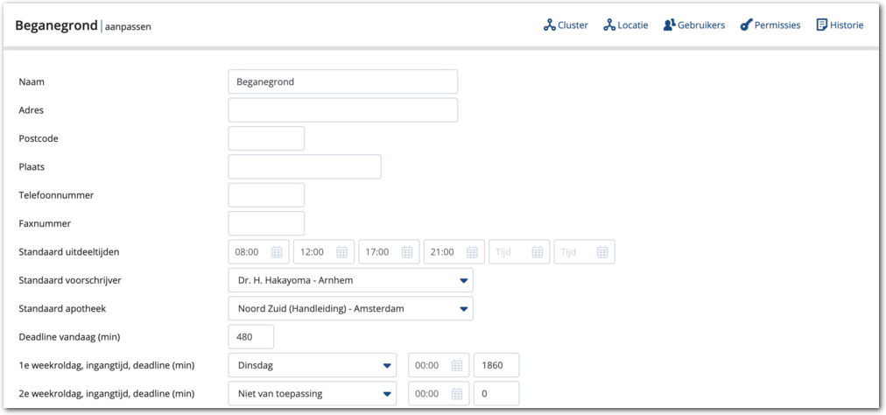Expand the Standaard apotheek dropdown

462,309
